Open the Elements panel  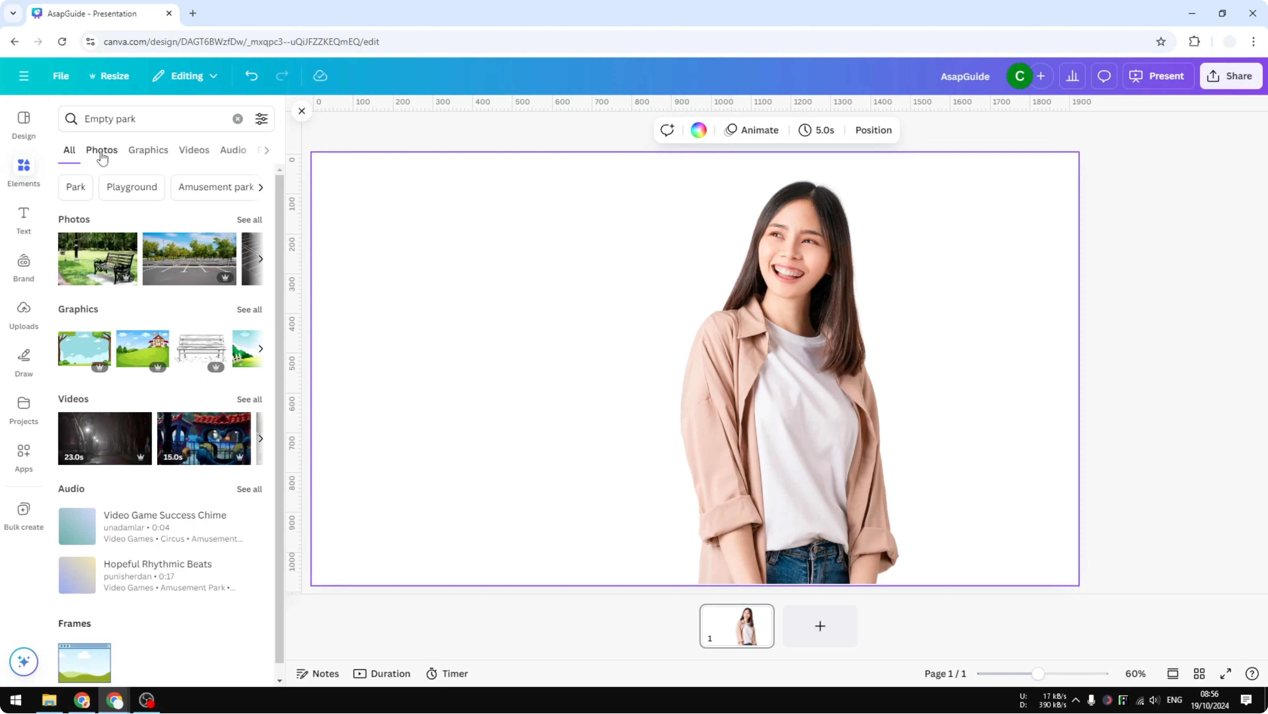tap(23, 171)
